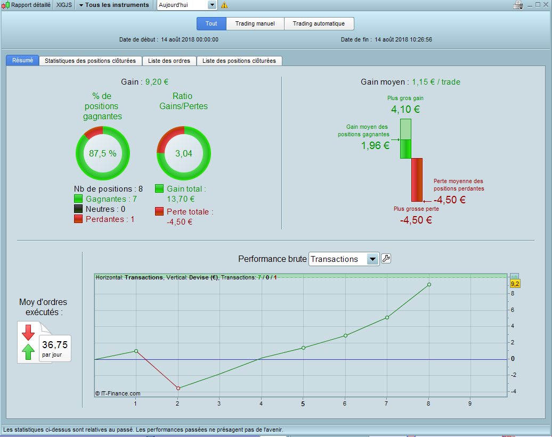Click the Date de fin value
Screen dimensions: 552x437
click(403, 39)
